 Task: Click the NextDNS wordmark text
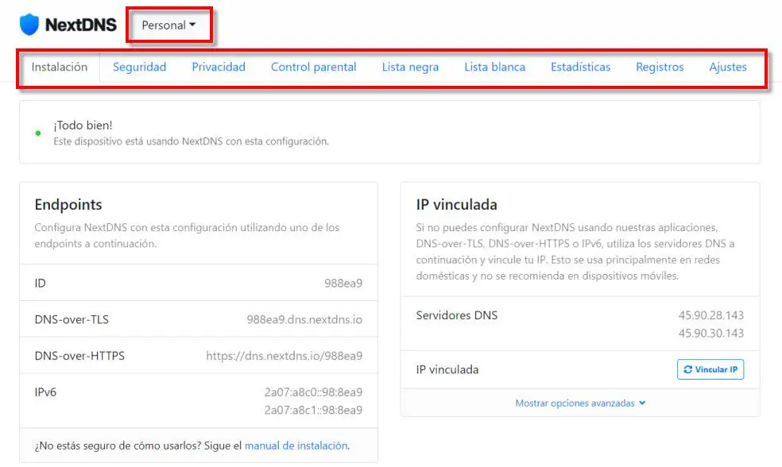(81, 25)
